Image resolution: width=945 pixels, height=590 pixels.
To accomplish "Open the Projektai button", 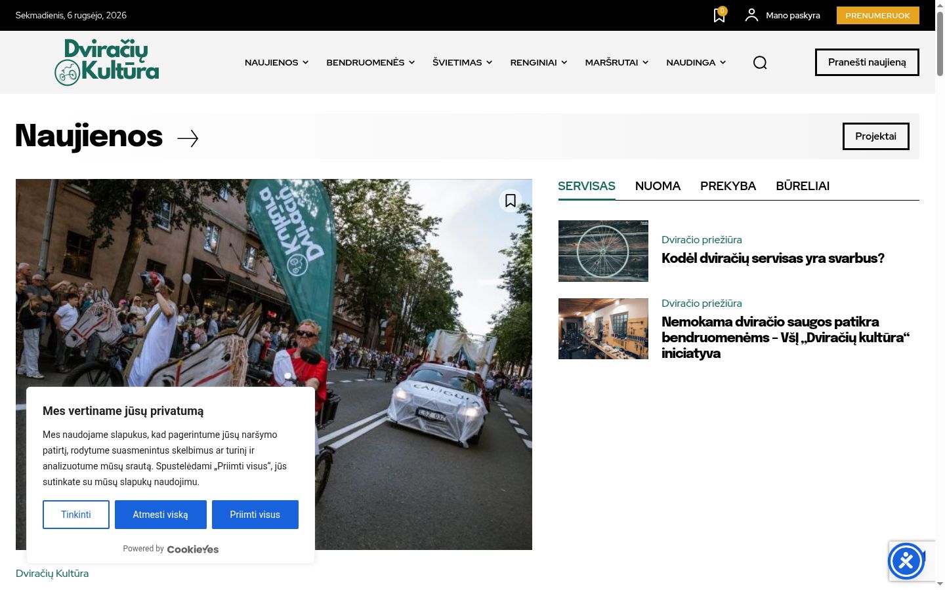I will [x=875, y=136].
